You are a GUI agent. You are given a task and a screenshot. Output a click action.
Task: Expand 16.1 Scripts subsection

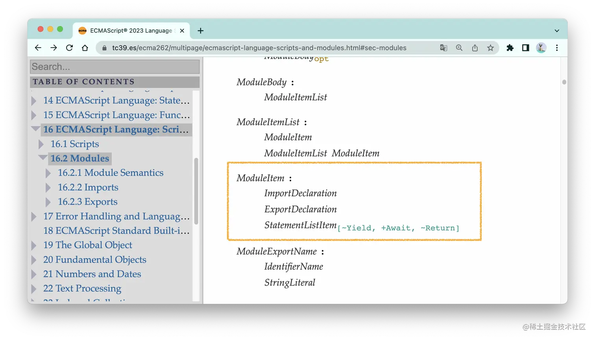coord(41,144)
